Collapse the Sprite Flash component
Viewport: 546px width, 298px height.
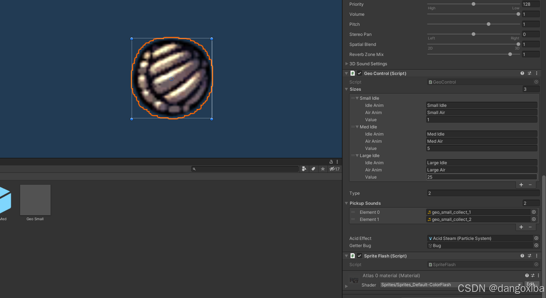347,256
